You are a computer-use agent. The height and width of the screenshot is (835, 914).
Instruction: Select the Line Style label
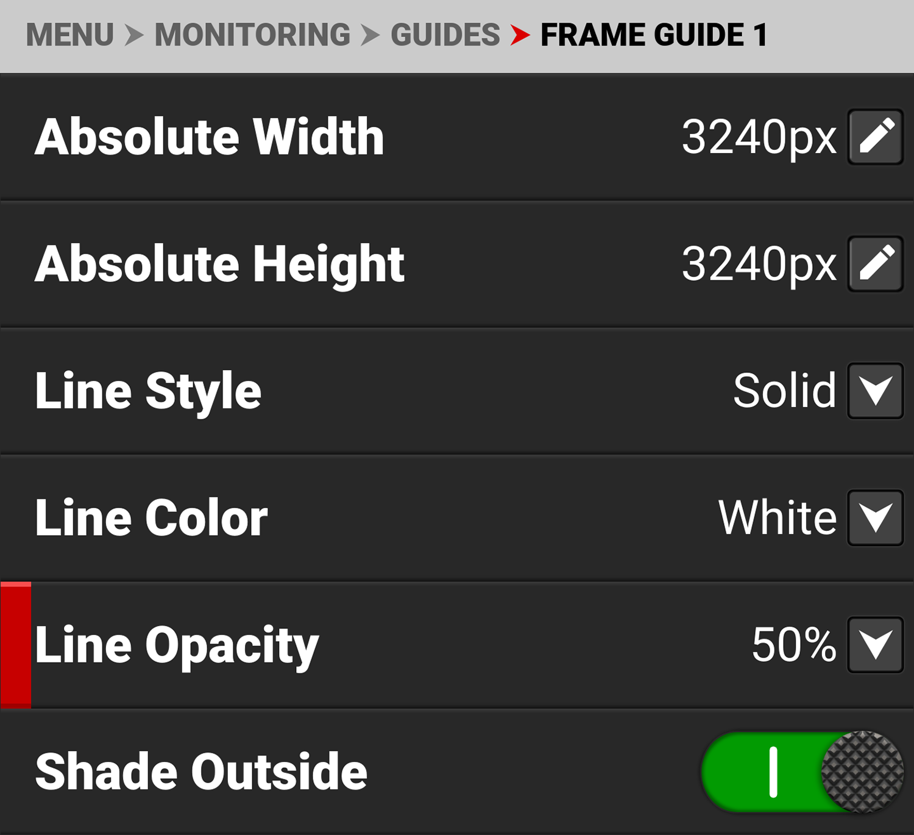click(x=148, y=391)
